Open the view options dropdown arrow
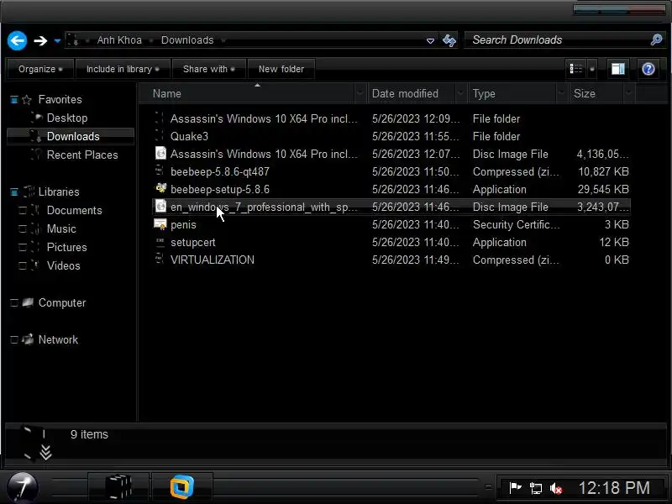The image size is (672, 504). click(x=592, y=69)
